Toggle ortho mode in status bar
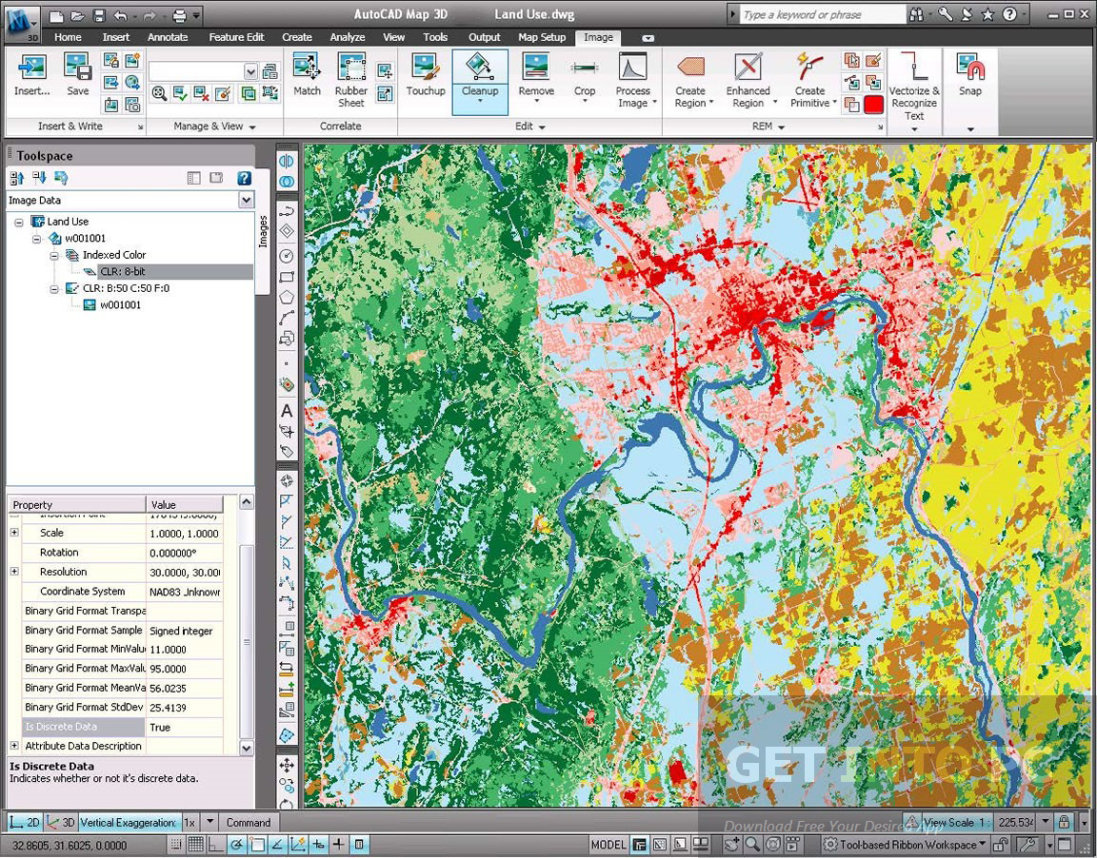1097x858 pixels. tap(215, 844)
